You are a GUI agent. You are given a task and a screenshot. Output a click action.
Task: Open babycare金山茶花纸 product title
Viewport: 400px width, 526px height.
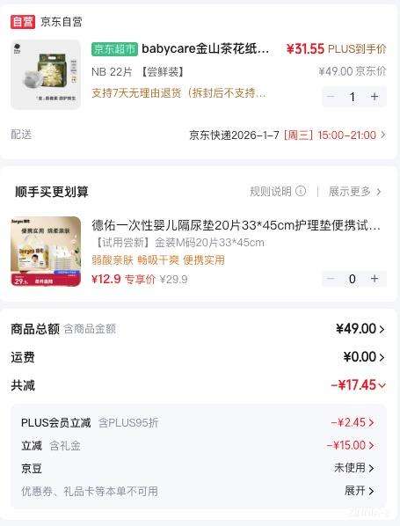[x=205, y=49]
